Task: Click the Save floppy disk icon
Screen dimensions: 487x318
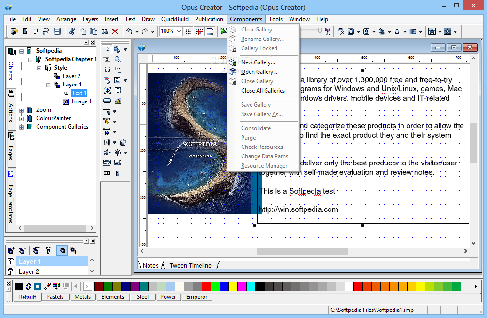Action: [x=57, y=31]
